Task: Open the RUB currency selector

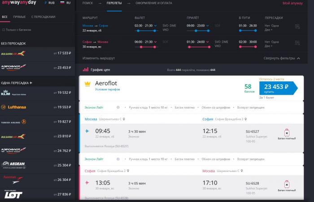Action: click(49, 3)
